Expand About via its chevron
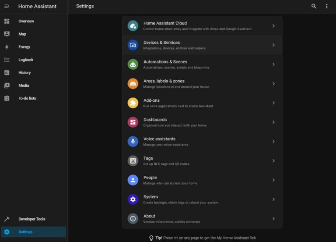The width and height of the screenshot is (336, 242). (x=273, y=219)
